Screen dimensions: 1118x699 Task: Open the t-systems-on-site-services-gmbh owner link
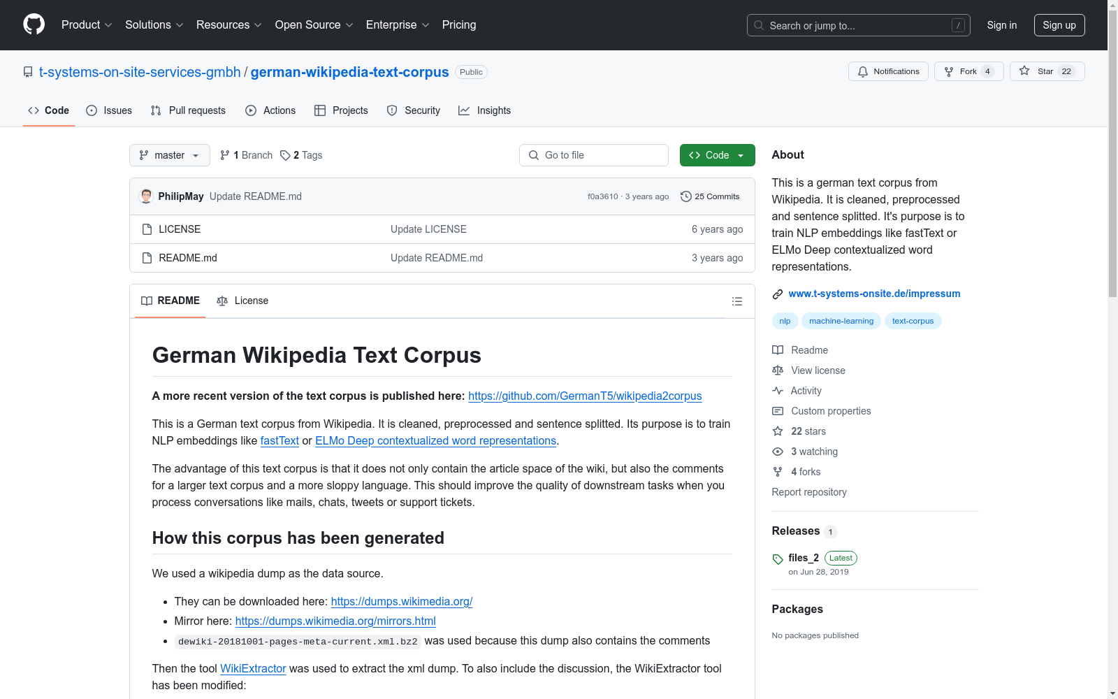140,72
